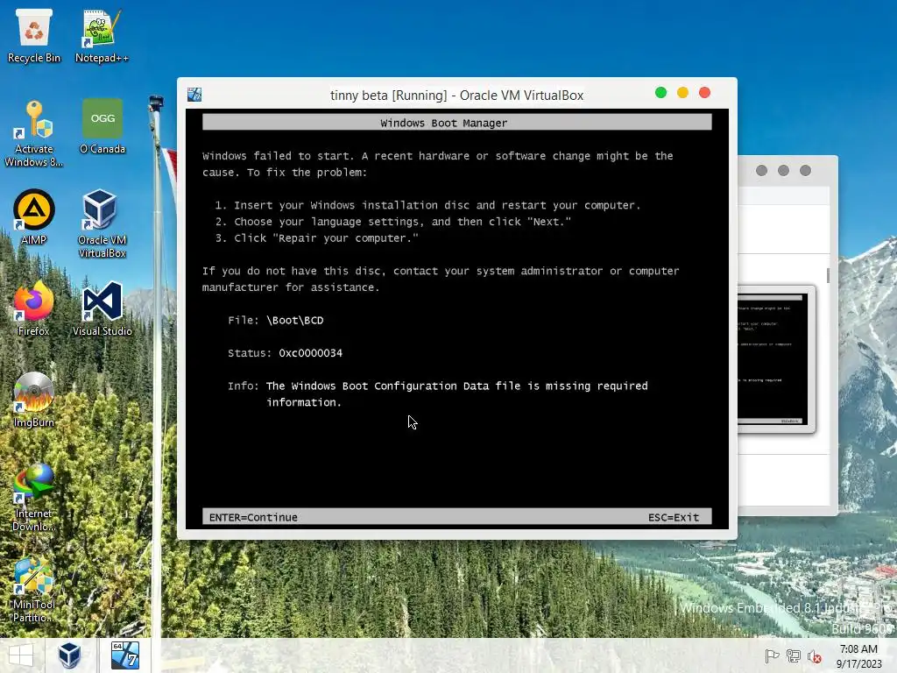The image size is (897, 673).
Task: Click last gray button of background window
Action: pyautogui.click(x=806, y=171)
